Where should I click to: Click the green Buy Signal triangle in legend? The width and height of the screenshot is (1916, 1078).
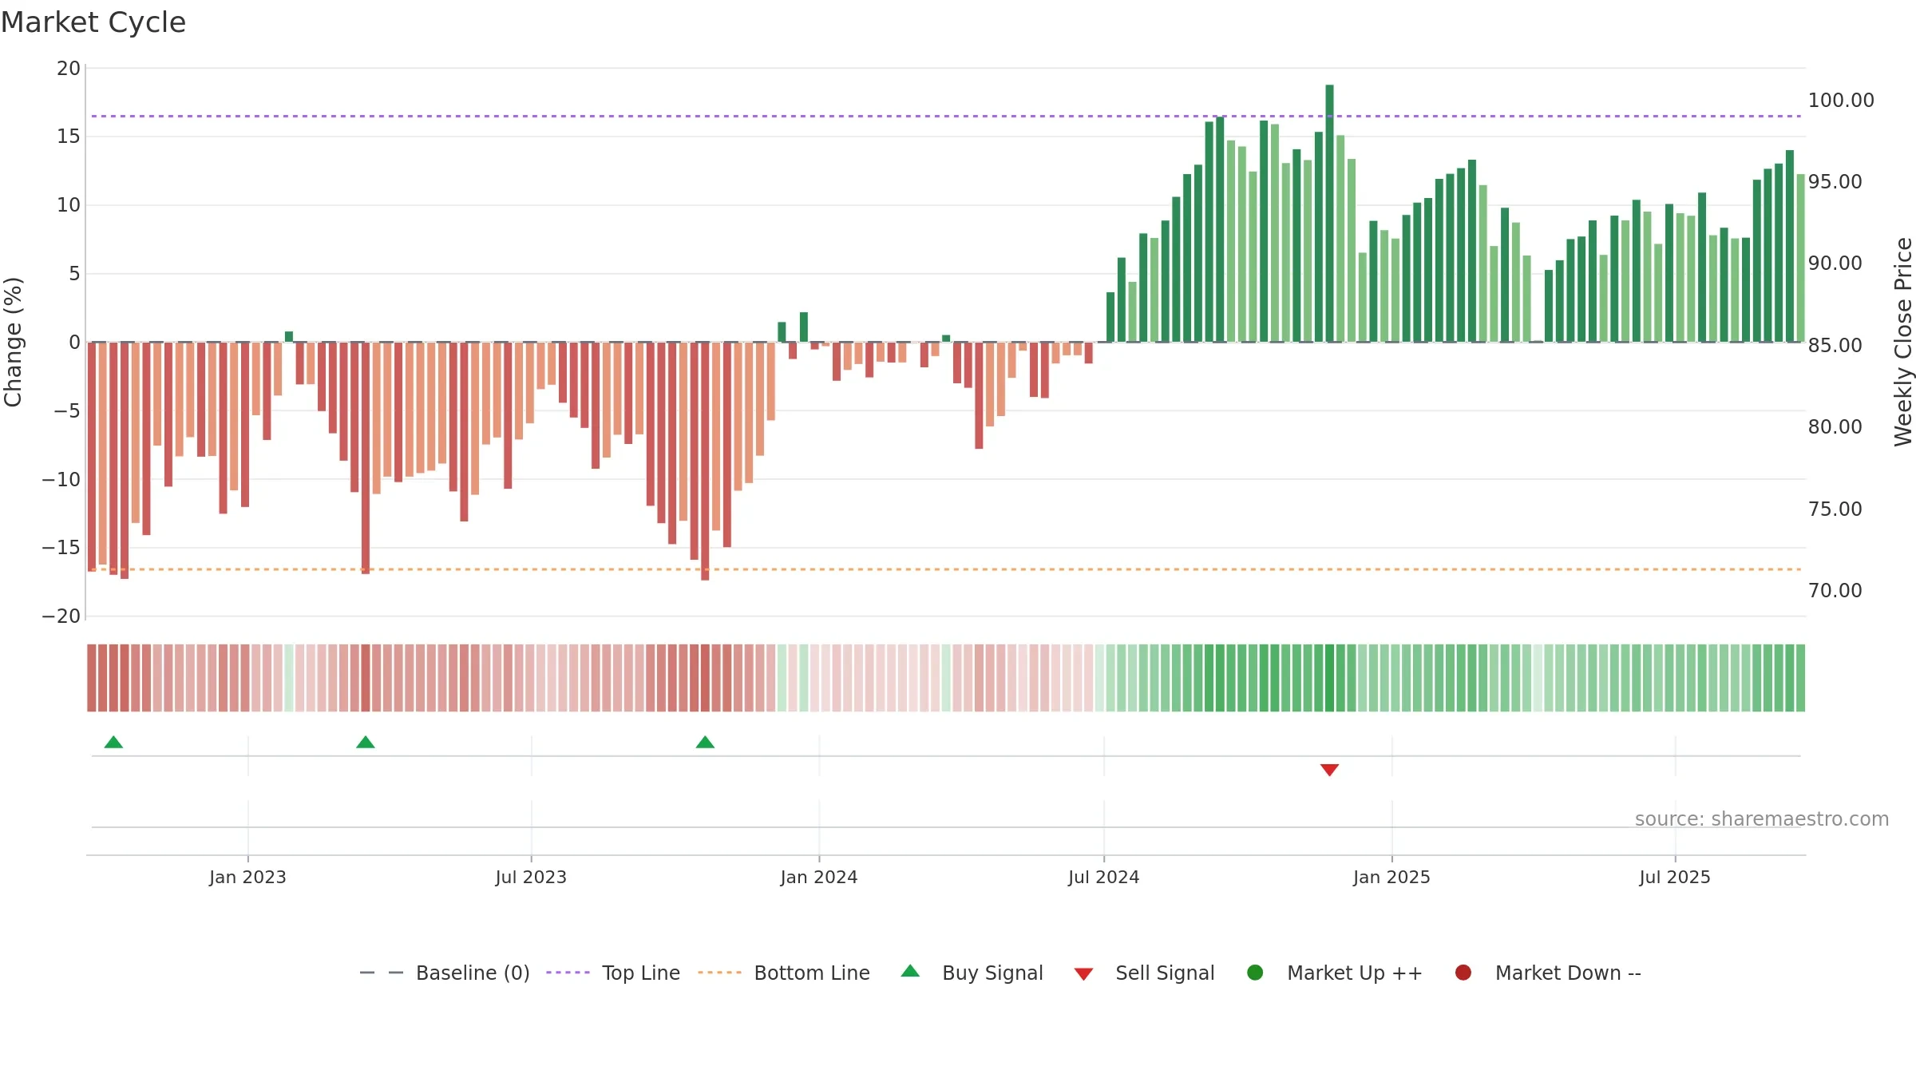click(910, 971)
